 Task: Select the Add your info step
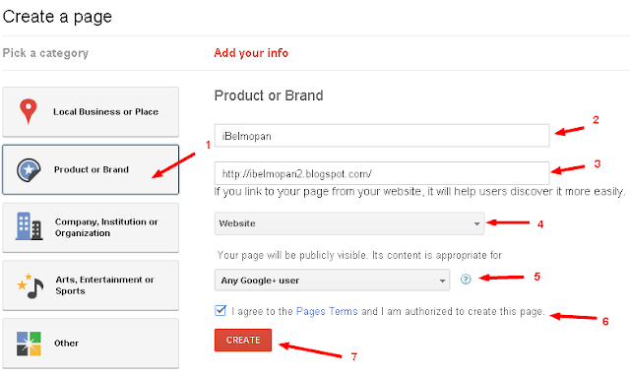click(251, 53)
